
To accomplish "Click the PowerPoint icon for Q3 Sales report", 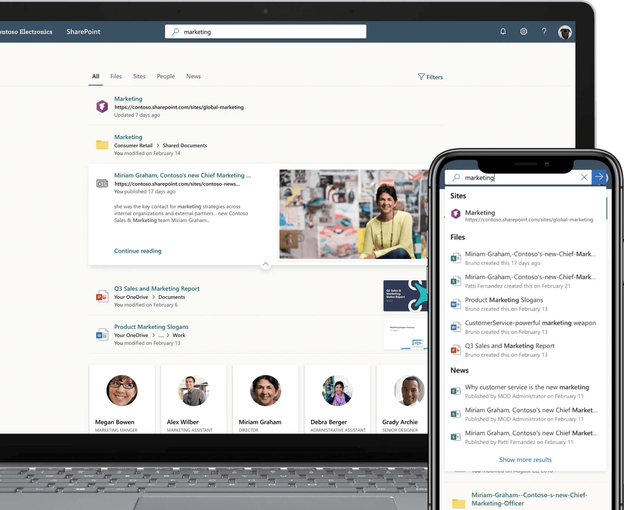I will (x=102, y=297).
